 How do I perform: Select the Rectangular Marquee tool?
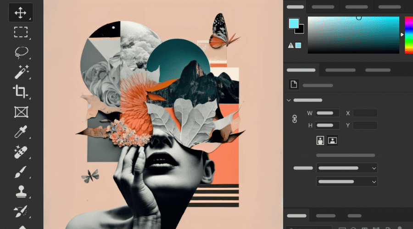(x=21, y=32)
